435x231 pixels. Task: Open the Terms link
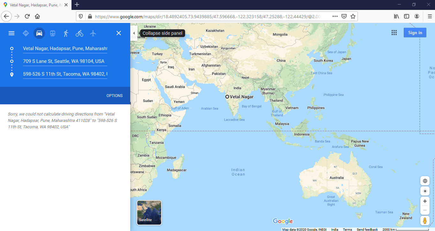tap(347, 229)
